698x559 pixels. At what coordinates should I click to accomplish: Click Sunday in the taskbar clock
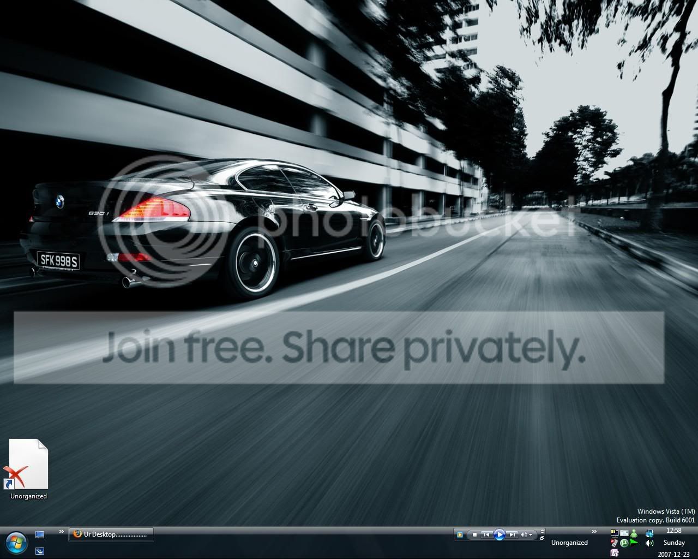674,543
